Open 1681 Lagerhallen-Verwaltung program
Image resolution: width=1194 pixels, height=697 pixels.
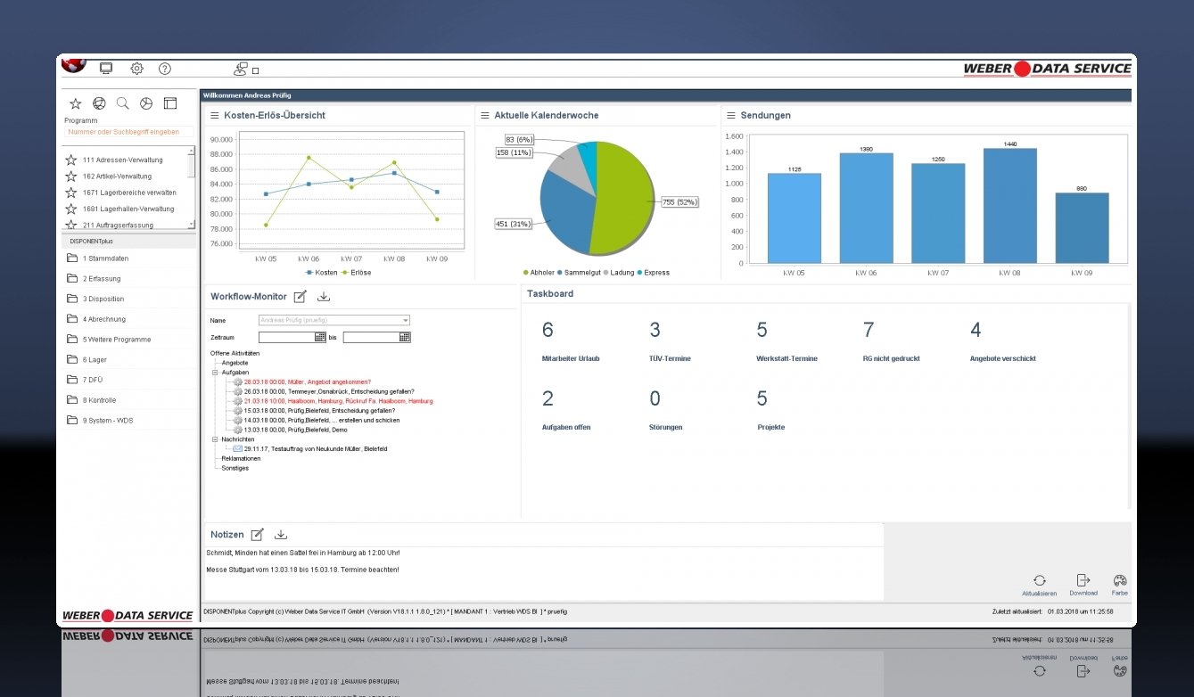(128, 209)
